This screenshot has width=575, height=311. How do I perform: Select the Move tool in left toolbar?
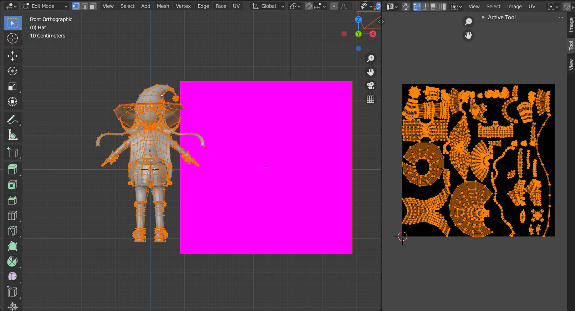pos(12,56)
